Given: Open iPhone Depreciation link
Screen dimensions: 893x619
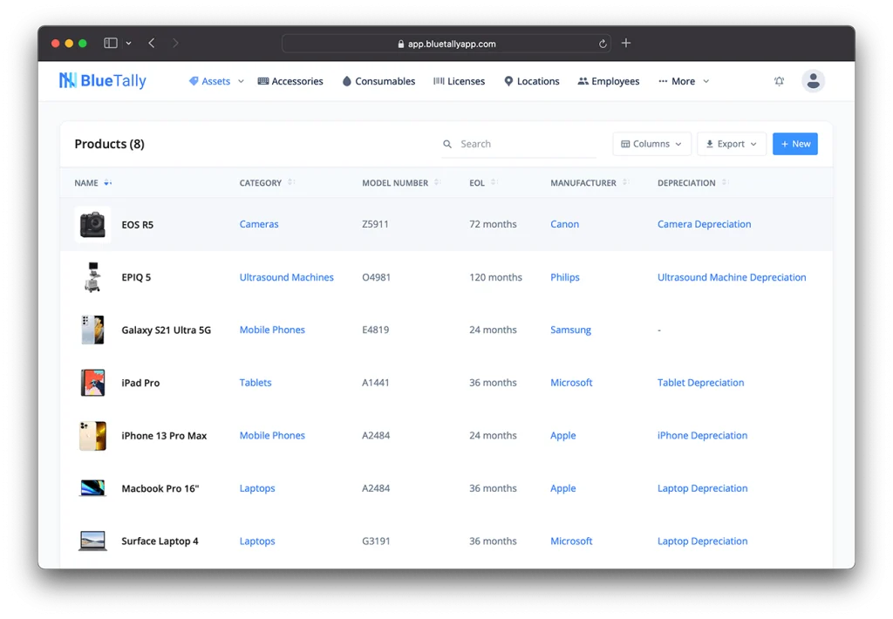Looking at the screenshot, I should tap(702, 436).
